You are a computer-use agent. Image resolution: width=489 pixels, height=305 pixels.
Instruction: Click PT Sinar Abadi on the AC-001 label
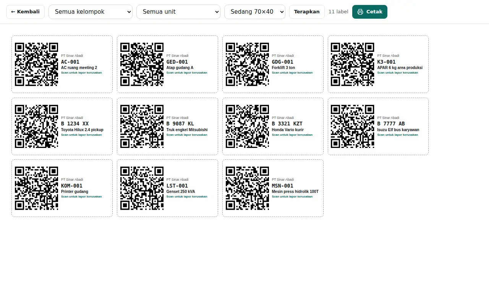pyautogui.click(x=72, y=56)
